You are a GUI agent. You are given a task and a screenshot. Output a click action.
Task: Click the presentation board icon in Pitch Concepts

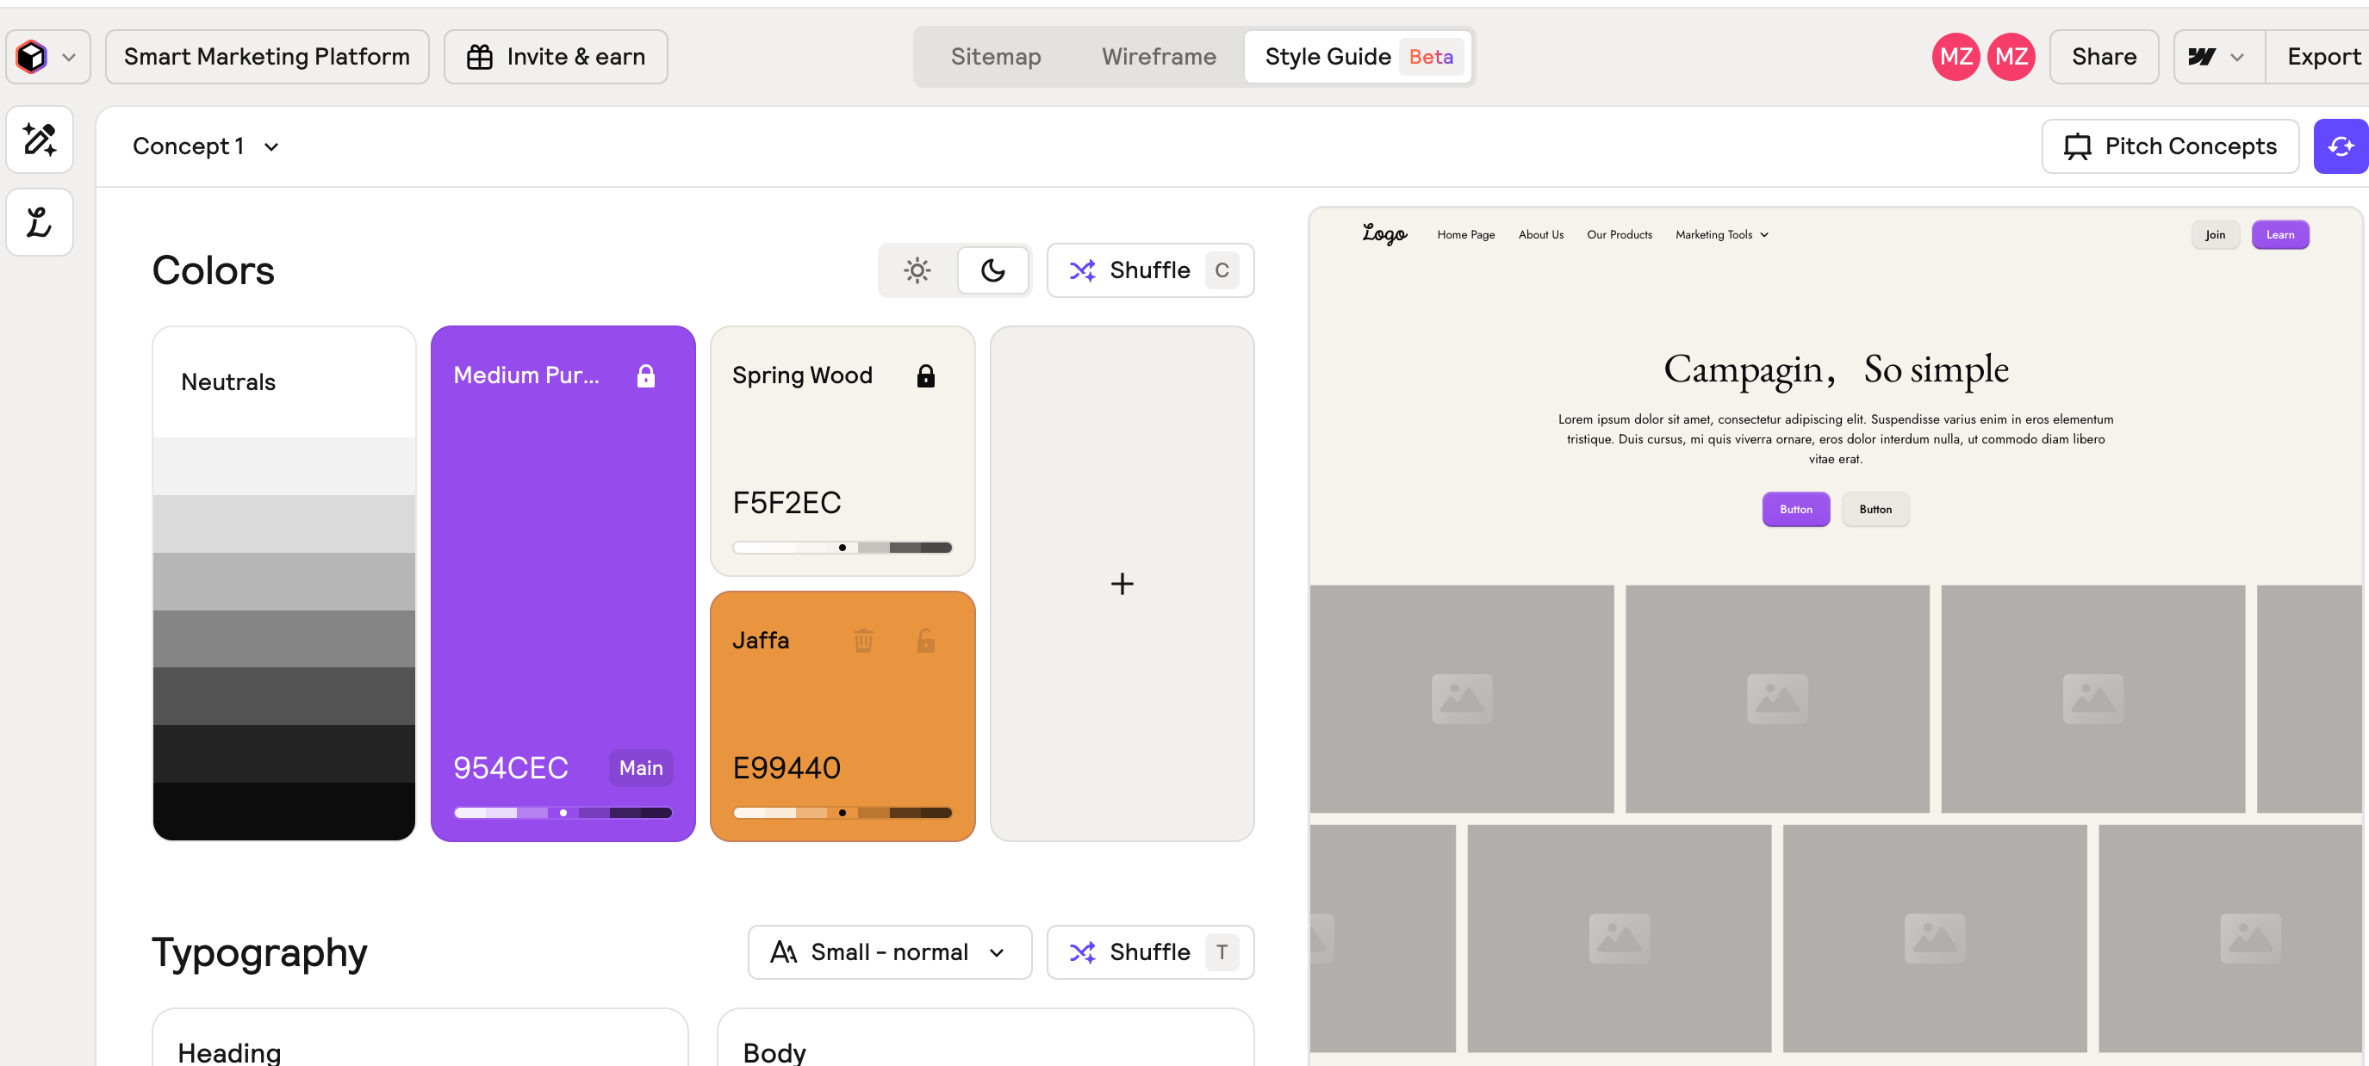[x=2077, y=147]
